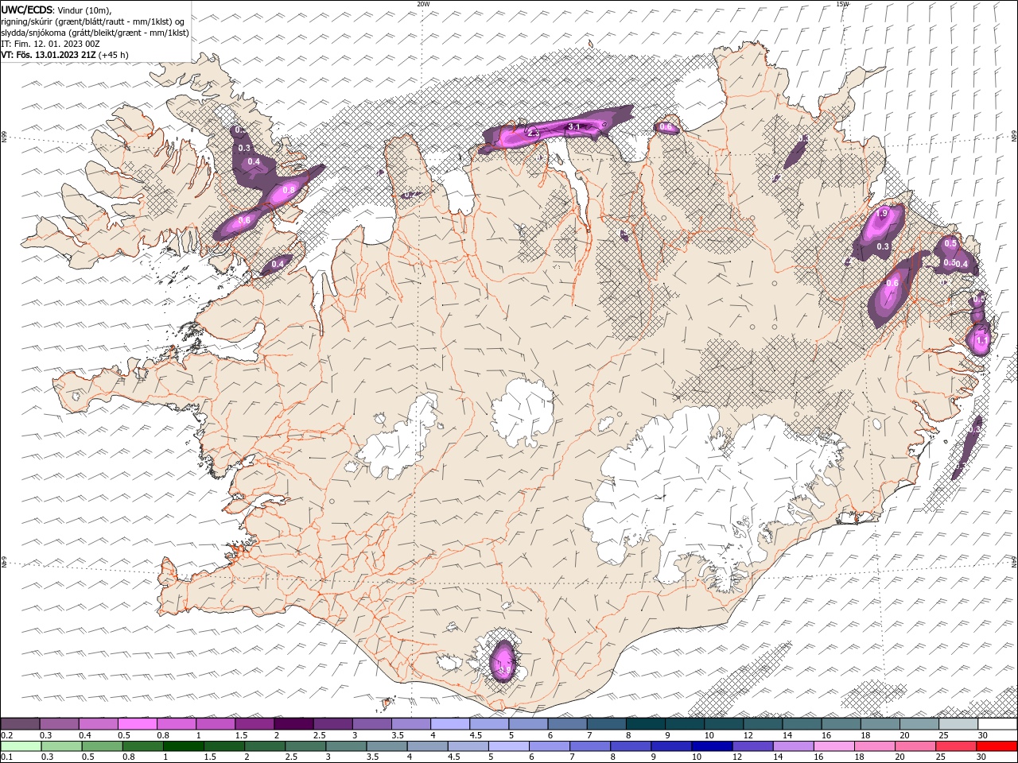Click the purple snow patch over southern glacier
Image resolution: width=1018 pixels, height=763 pixels.
503,660
